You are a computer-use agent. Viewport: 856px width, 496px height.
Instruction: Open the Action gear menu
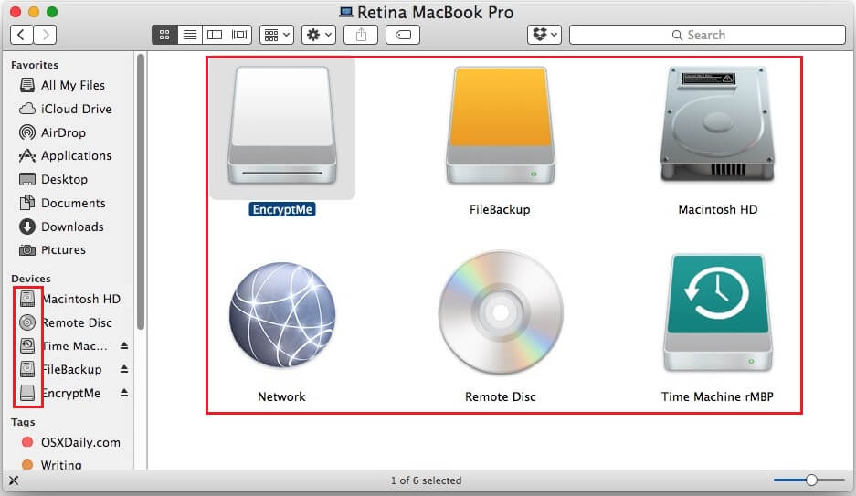(x=319, y=35)
